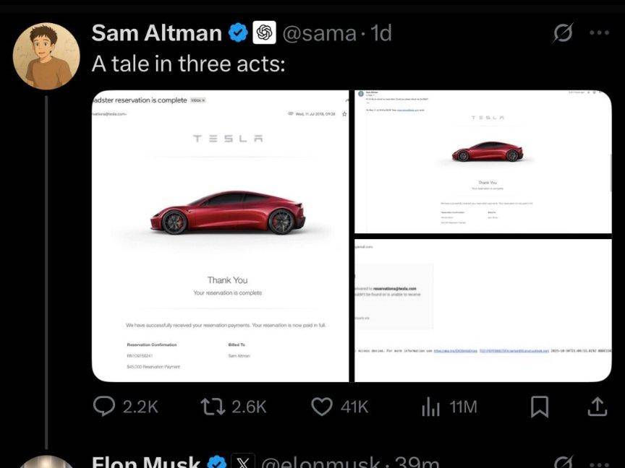
Task: Click the OpenAI affiliation badge
Action: (x=264, y=32)
